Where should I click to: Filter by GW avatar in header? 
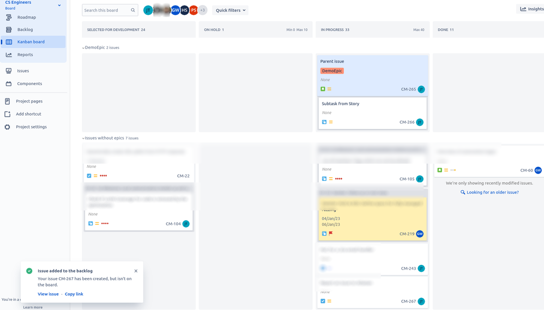[x=175, y=10]
